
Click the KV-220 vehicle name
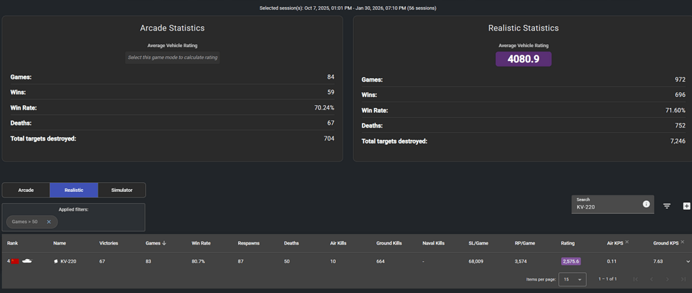68,261
